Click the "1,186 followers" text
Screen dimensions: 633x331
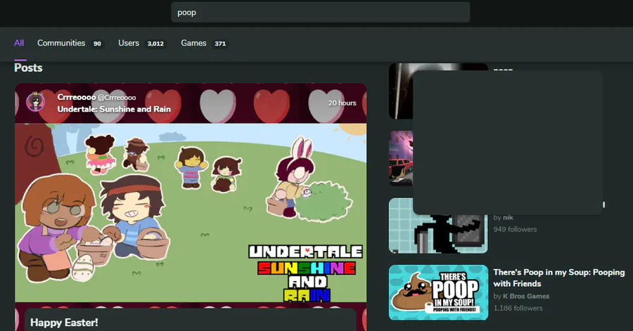518,308
